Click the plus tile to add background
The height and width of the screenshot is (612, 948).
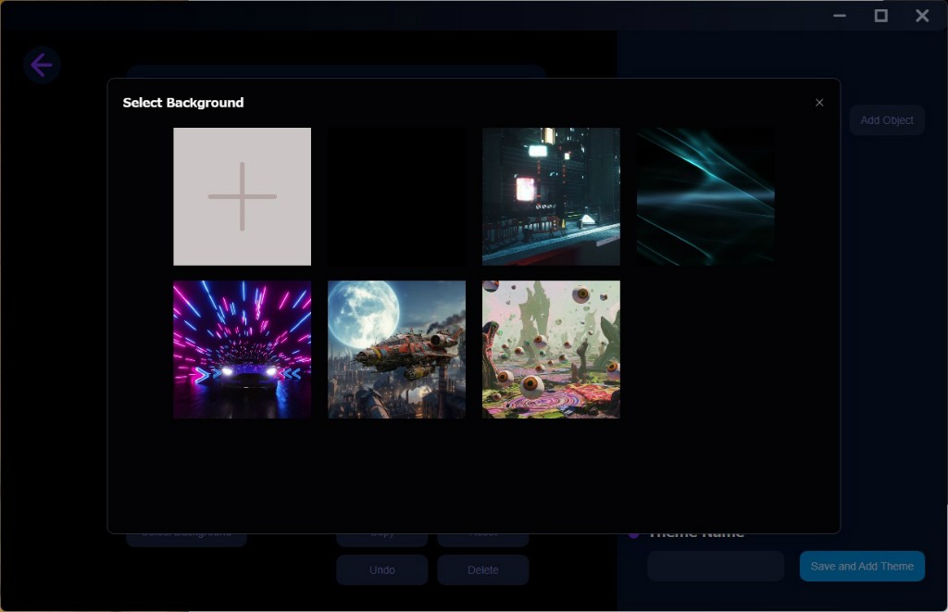[243, 196]
